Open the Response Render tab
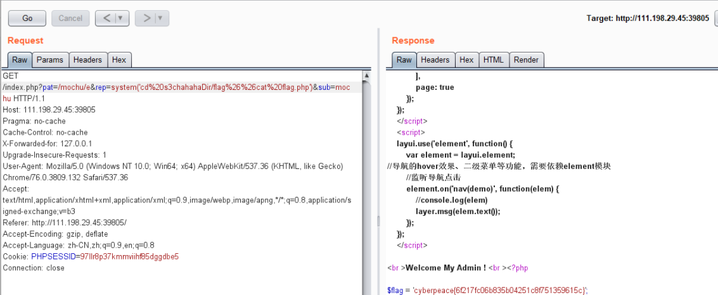 (526, 60)
